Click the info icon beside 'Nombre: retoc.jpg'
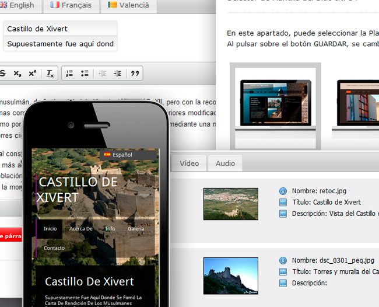This screenshot has height=307, width=379. (x=283, y=191)
